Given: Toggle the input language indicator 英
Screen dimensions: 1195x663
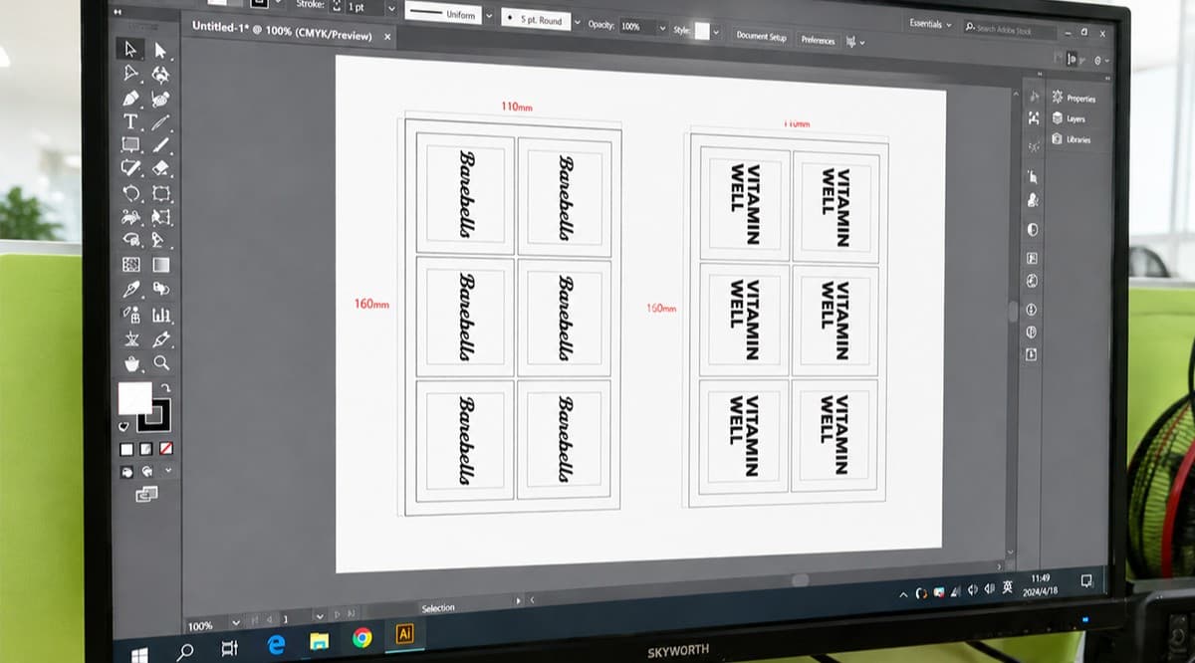Looking at the screenshot, I should pyautogui.click(x=1007, y=586).
